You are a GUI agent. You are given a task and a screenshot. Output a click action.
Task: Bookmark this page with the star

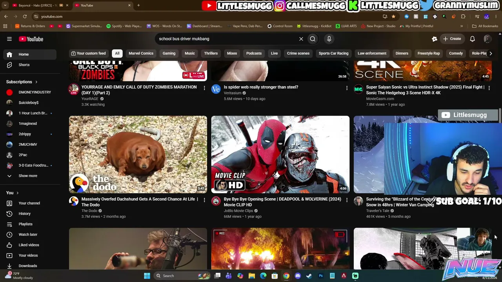coord(393,16)
